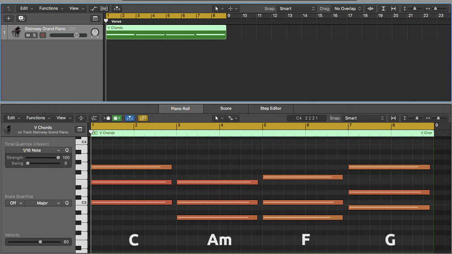Click the duplicate track button

(21, 18)
